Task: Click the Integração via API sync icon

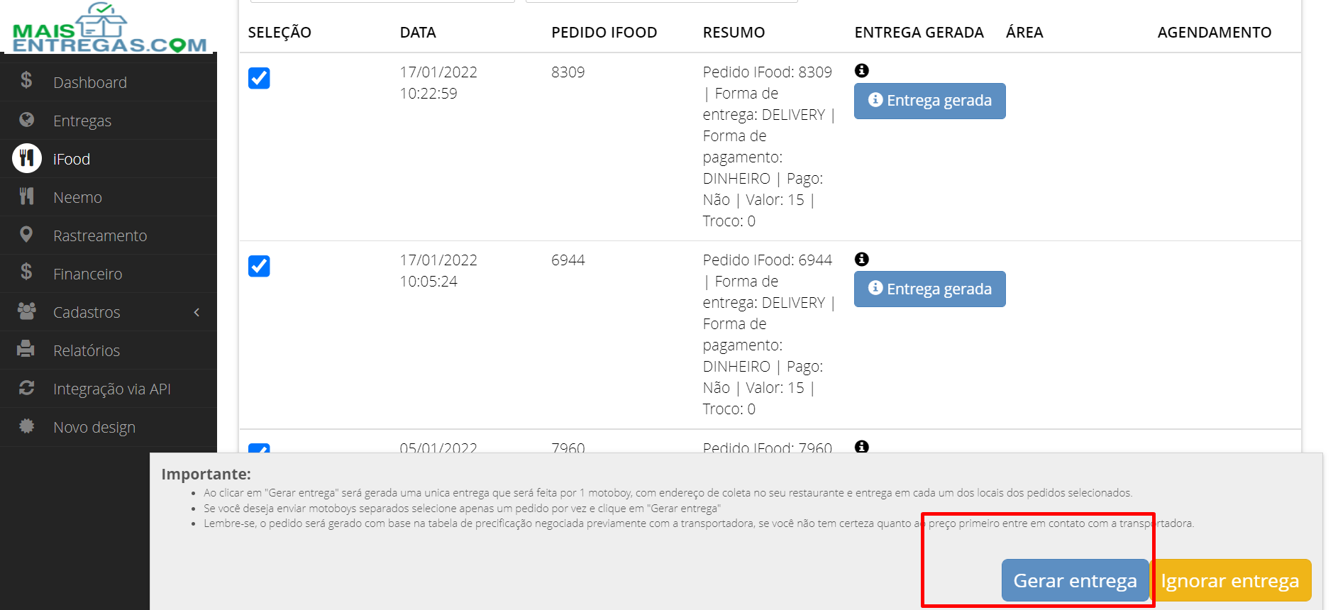Action: coord(26,388)
